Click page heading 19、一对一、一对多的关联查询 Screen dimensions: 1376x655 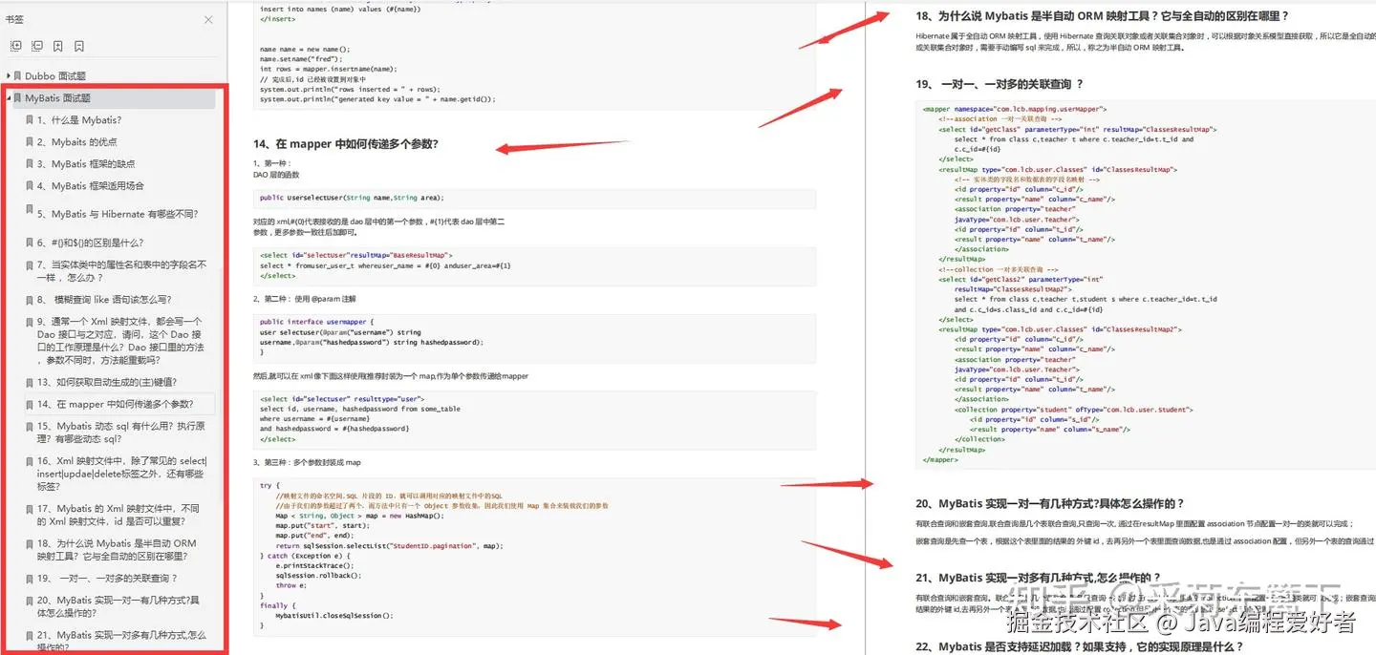[x=1000, y=84]
